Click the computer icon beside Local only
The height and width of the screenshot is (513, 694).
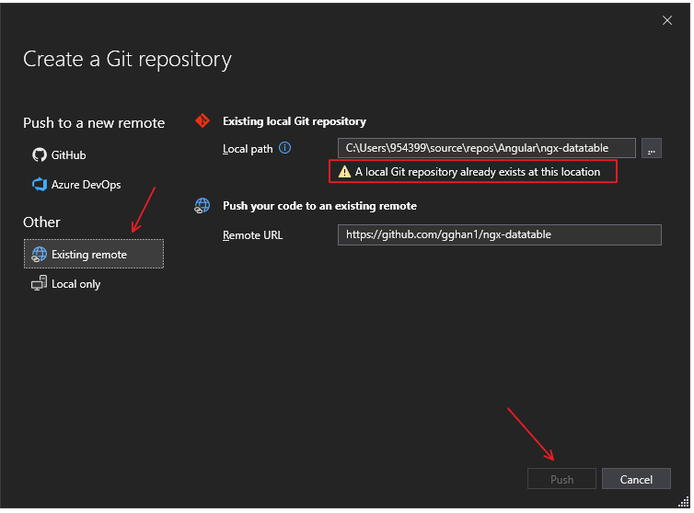(x=39, y=283)
